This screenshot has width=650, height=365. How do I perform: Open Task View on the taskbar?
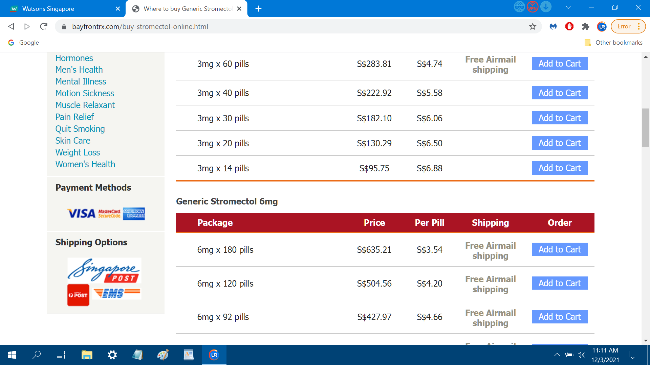(x=61, y=355)
